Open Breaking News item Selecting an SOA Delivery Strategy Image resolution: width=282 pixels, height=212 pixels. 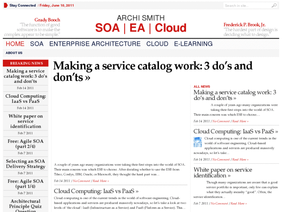26,164
